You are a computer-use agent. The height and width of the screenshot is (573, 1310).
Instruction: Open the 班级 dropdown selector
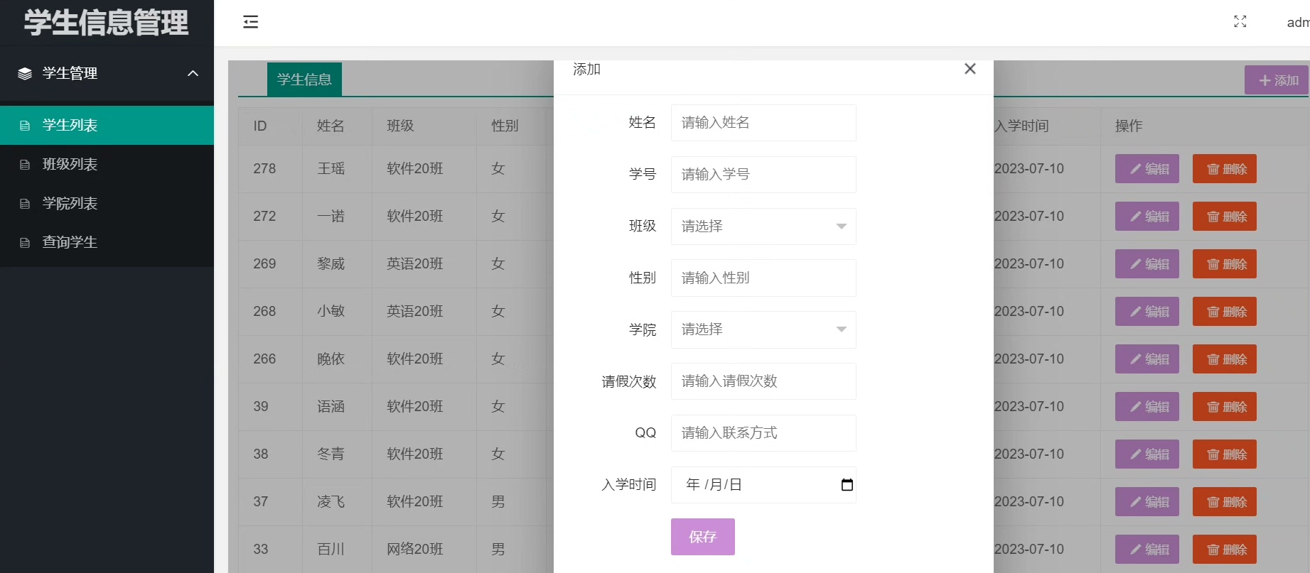point(763,227)
